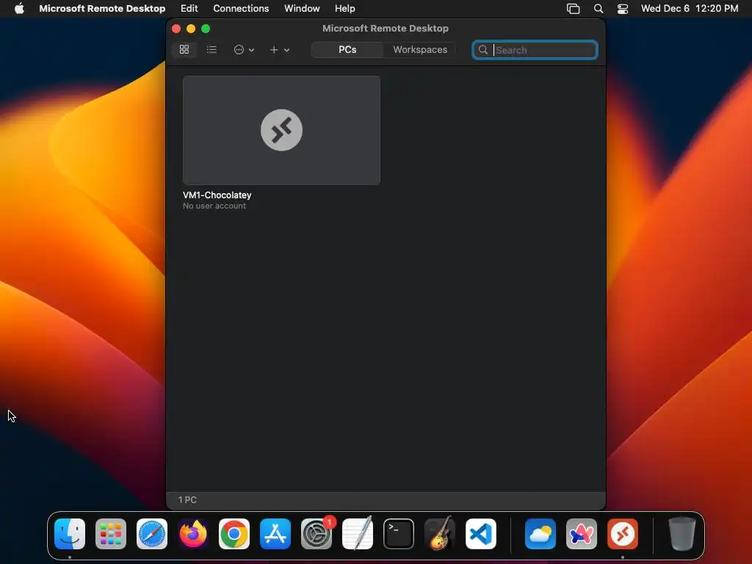752x564 pixels.
Task: Open Launchpad from the Dock
Action: pyautogui.click(x=111, y=534)
